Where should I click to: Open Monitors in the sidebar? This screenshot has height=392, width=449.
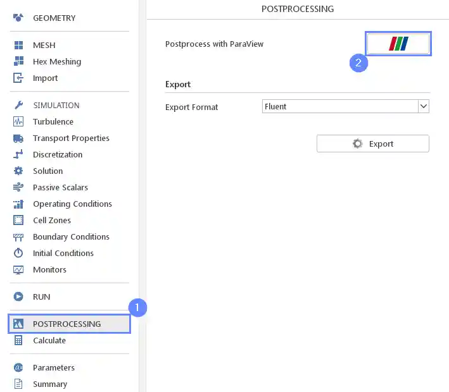(49, 269)
